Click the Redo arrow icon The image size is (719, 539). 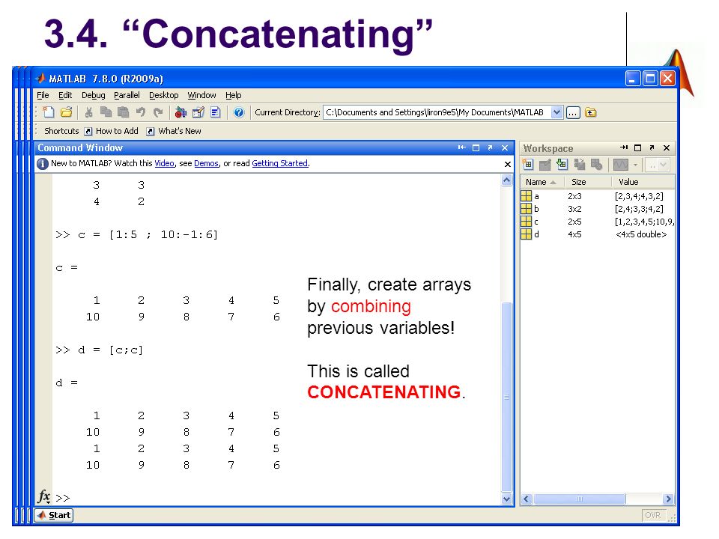click(158, 112)
